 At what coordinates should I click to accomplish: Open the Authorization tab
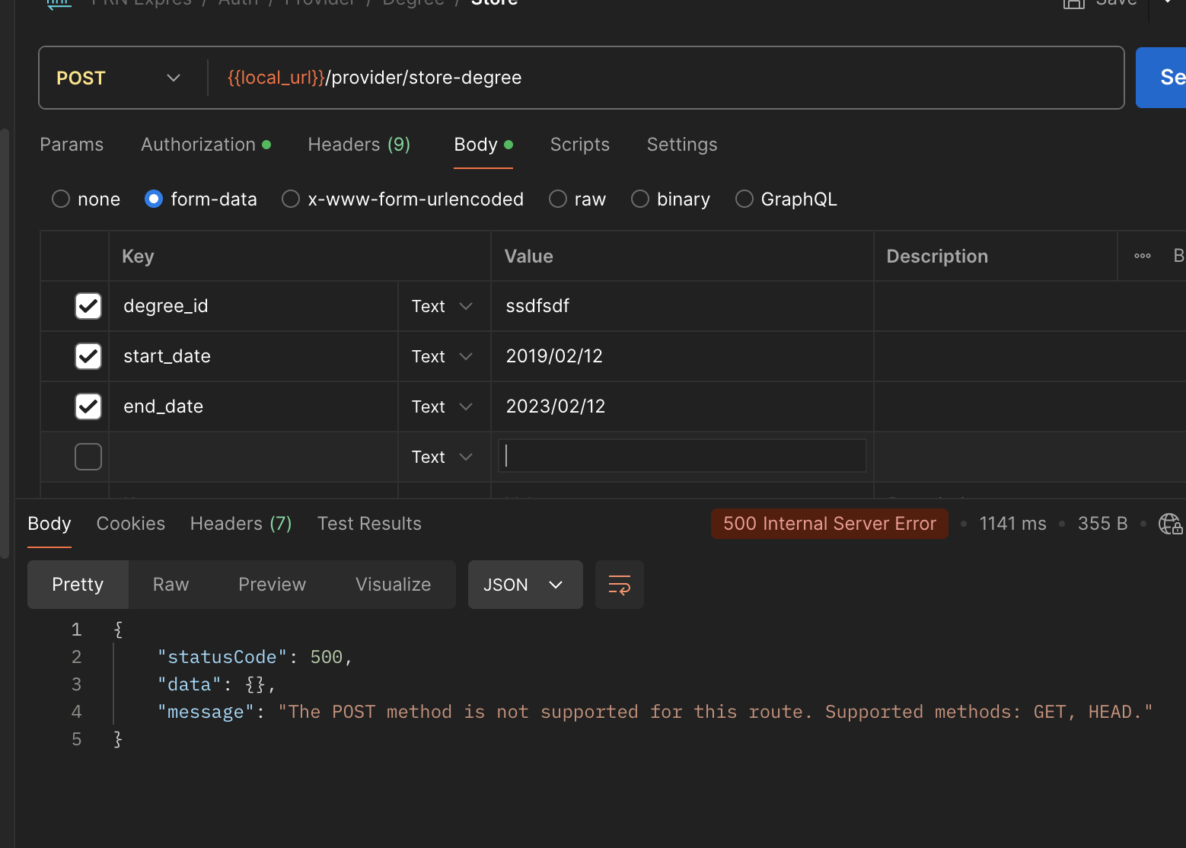pyautogui.click(x=199, y=145)
